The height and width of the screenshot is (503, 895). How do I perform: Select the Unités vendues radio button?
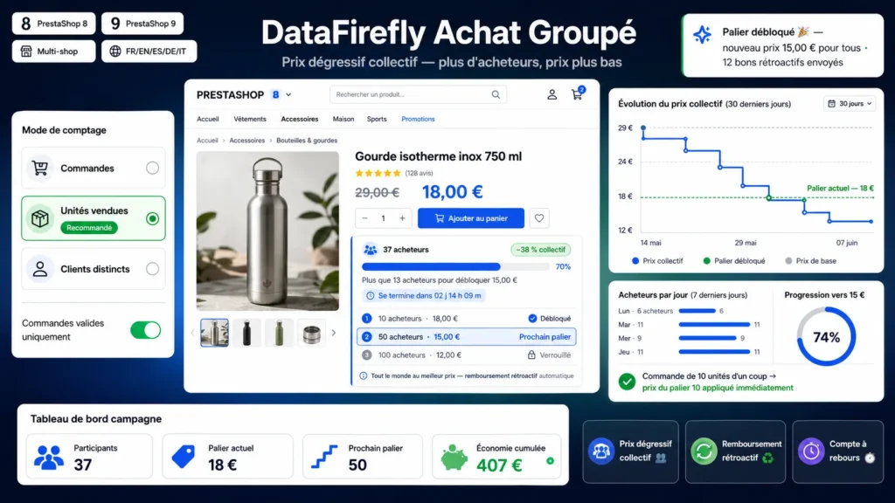point(152,218)
